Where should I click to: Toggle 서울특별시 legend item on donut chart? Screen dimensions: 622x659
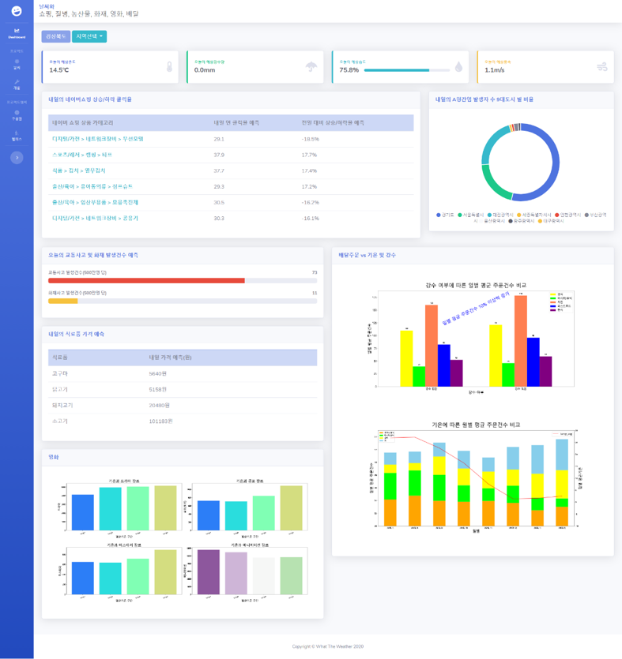pyautogui.click(x=471, y=215)
